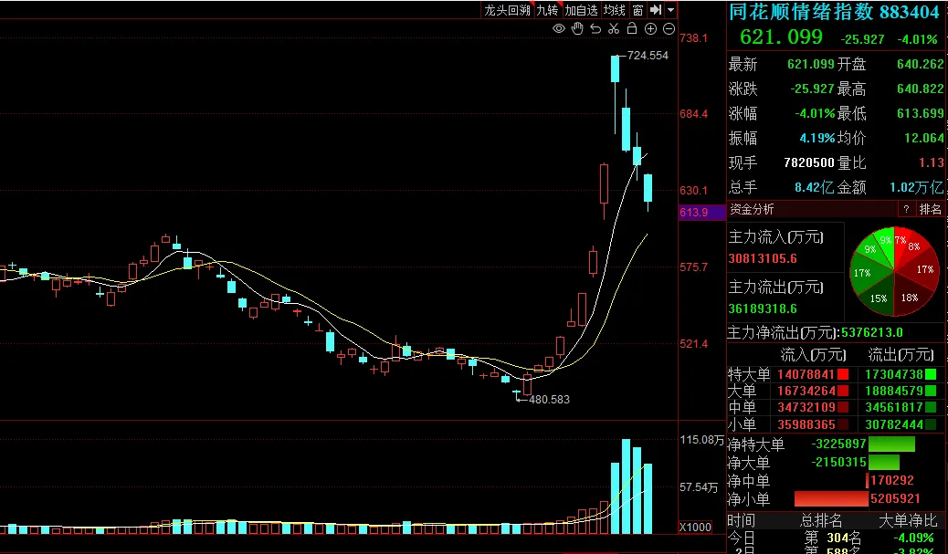Image resolution: width=948 pixels, height=554 pixels.
Task: Click today's rank 第304名
Action: [x=833, y=538]
